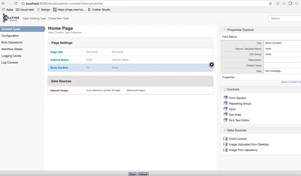Screen dimensions: 301x176
Task: Select the Upload Image data source row
Action: point(130,90)
